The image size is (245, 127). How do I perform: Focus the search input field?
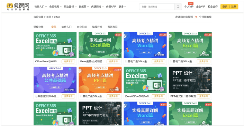coord(157,7)
